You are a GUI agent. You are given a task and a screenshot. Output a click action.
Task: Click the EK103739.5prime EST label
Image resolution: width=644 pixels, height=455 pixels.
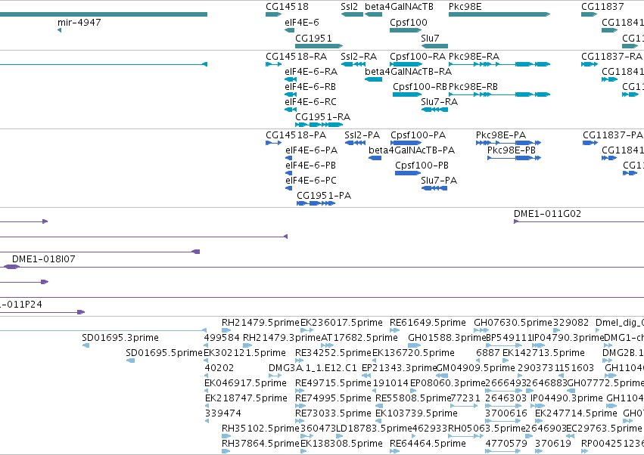pos(416,413)
